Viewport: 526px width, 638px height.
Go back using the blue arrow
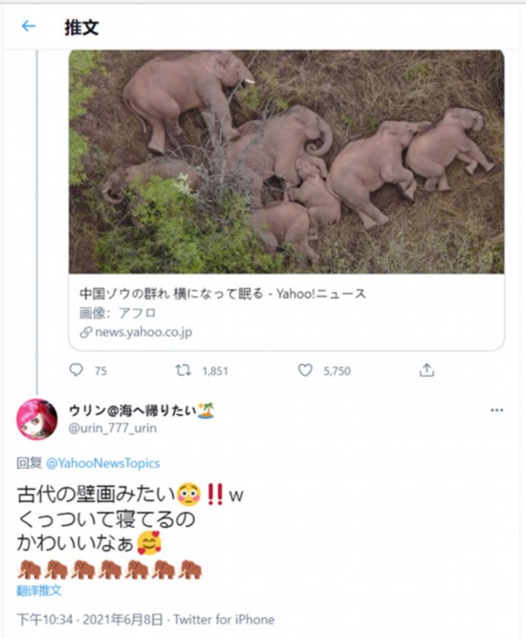(x=28, y=26)
